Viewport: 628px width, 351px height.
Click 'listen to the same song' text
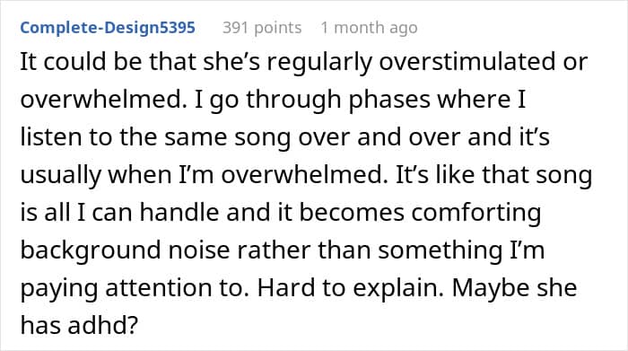click(x=155, y=137)
